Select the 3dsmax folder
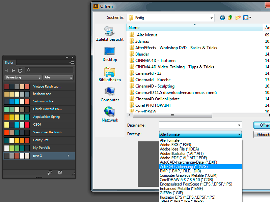The width and height of the screenshot is (270, 202). pyautogui.click(x=139, y=41)
